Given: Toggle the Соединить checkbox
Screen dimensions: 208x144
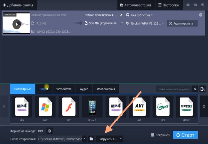Looking at the screenshot, I should tap(153, 135).
